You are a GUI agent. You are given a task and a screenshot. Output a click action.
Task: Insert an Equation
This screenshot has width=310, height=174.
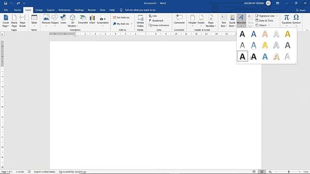coord(287,21)
